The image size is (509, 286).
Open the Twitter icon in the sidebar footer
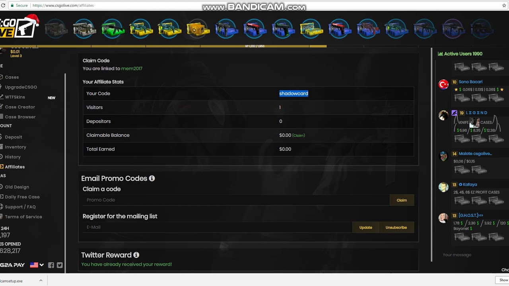[60, 265]
